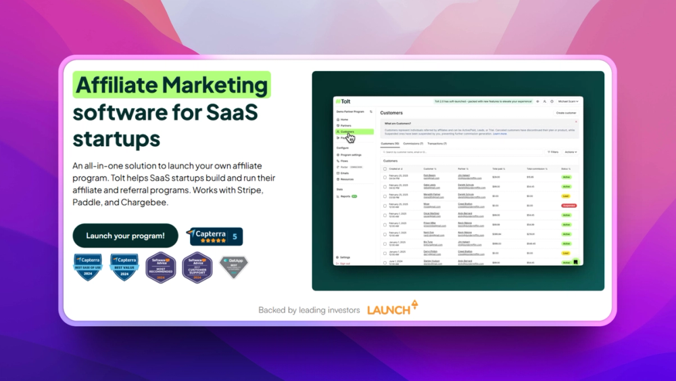
Task: Sort by the Status column header
Action: (566, 169)
